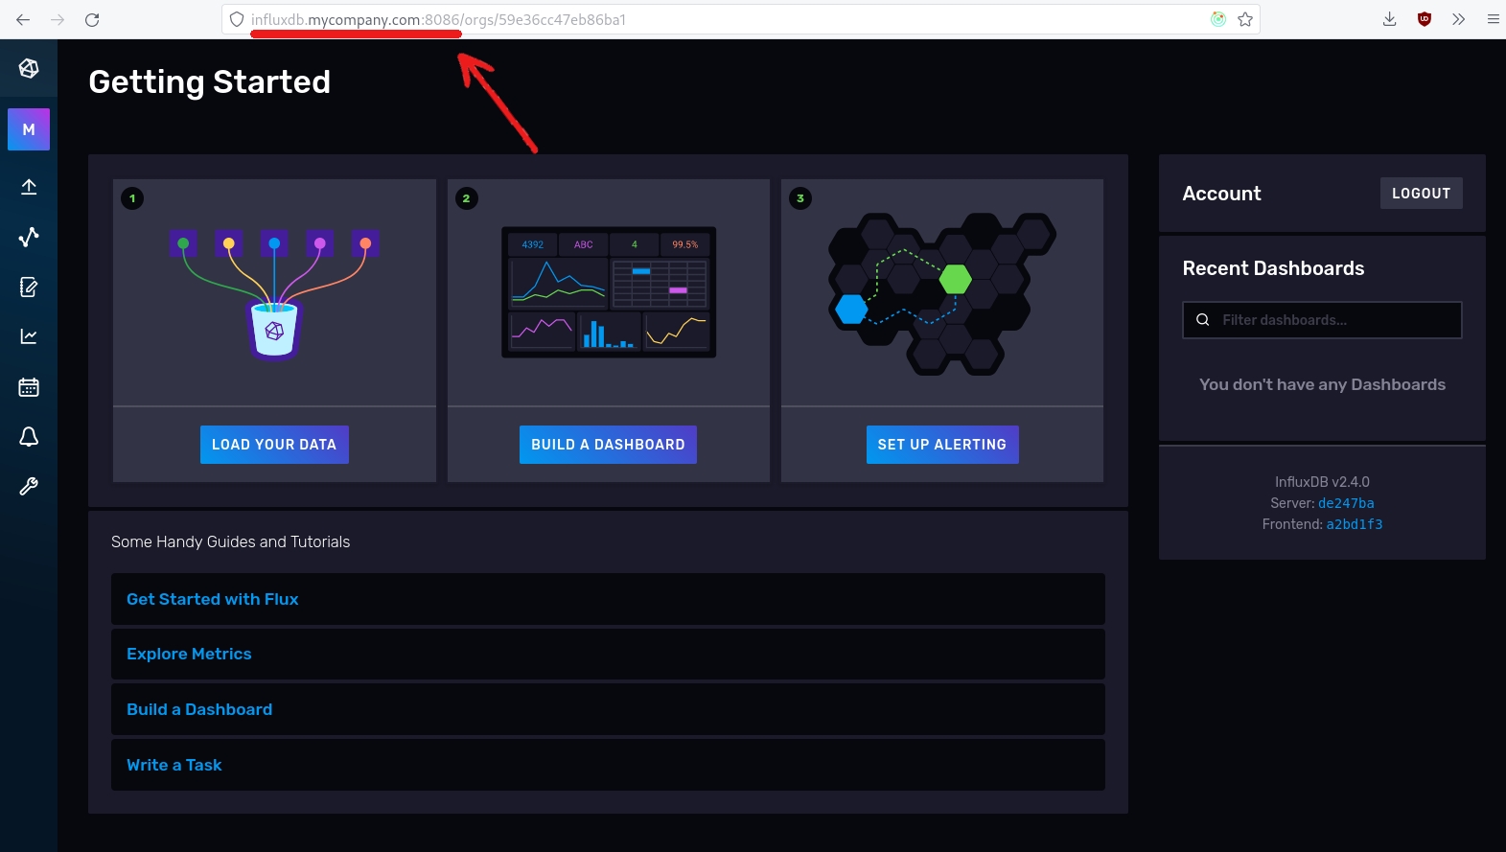The height and width of the screenshot is (852, 1506).
Task: Open Data Explorer graph icon in sidebar
Action: [x=29, y=237]
